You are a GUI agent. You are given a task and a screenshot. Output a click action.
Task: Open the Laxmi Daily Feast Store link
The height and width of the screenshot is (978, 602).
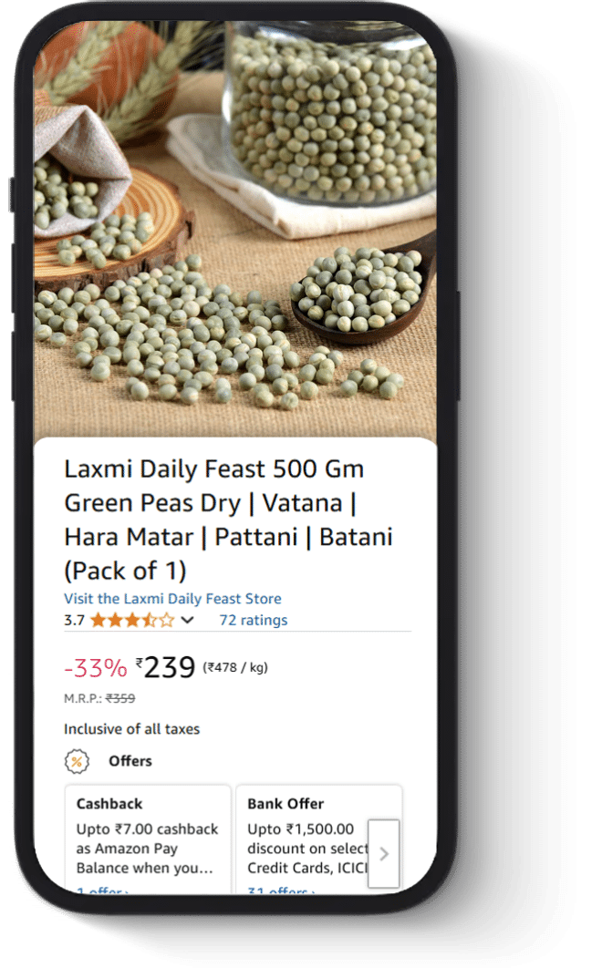(x=172, y=599)
